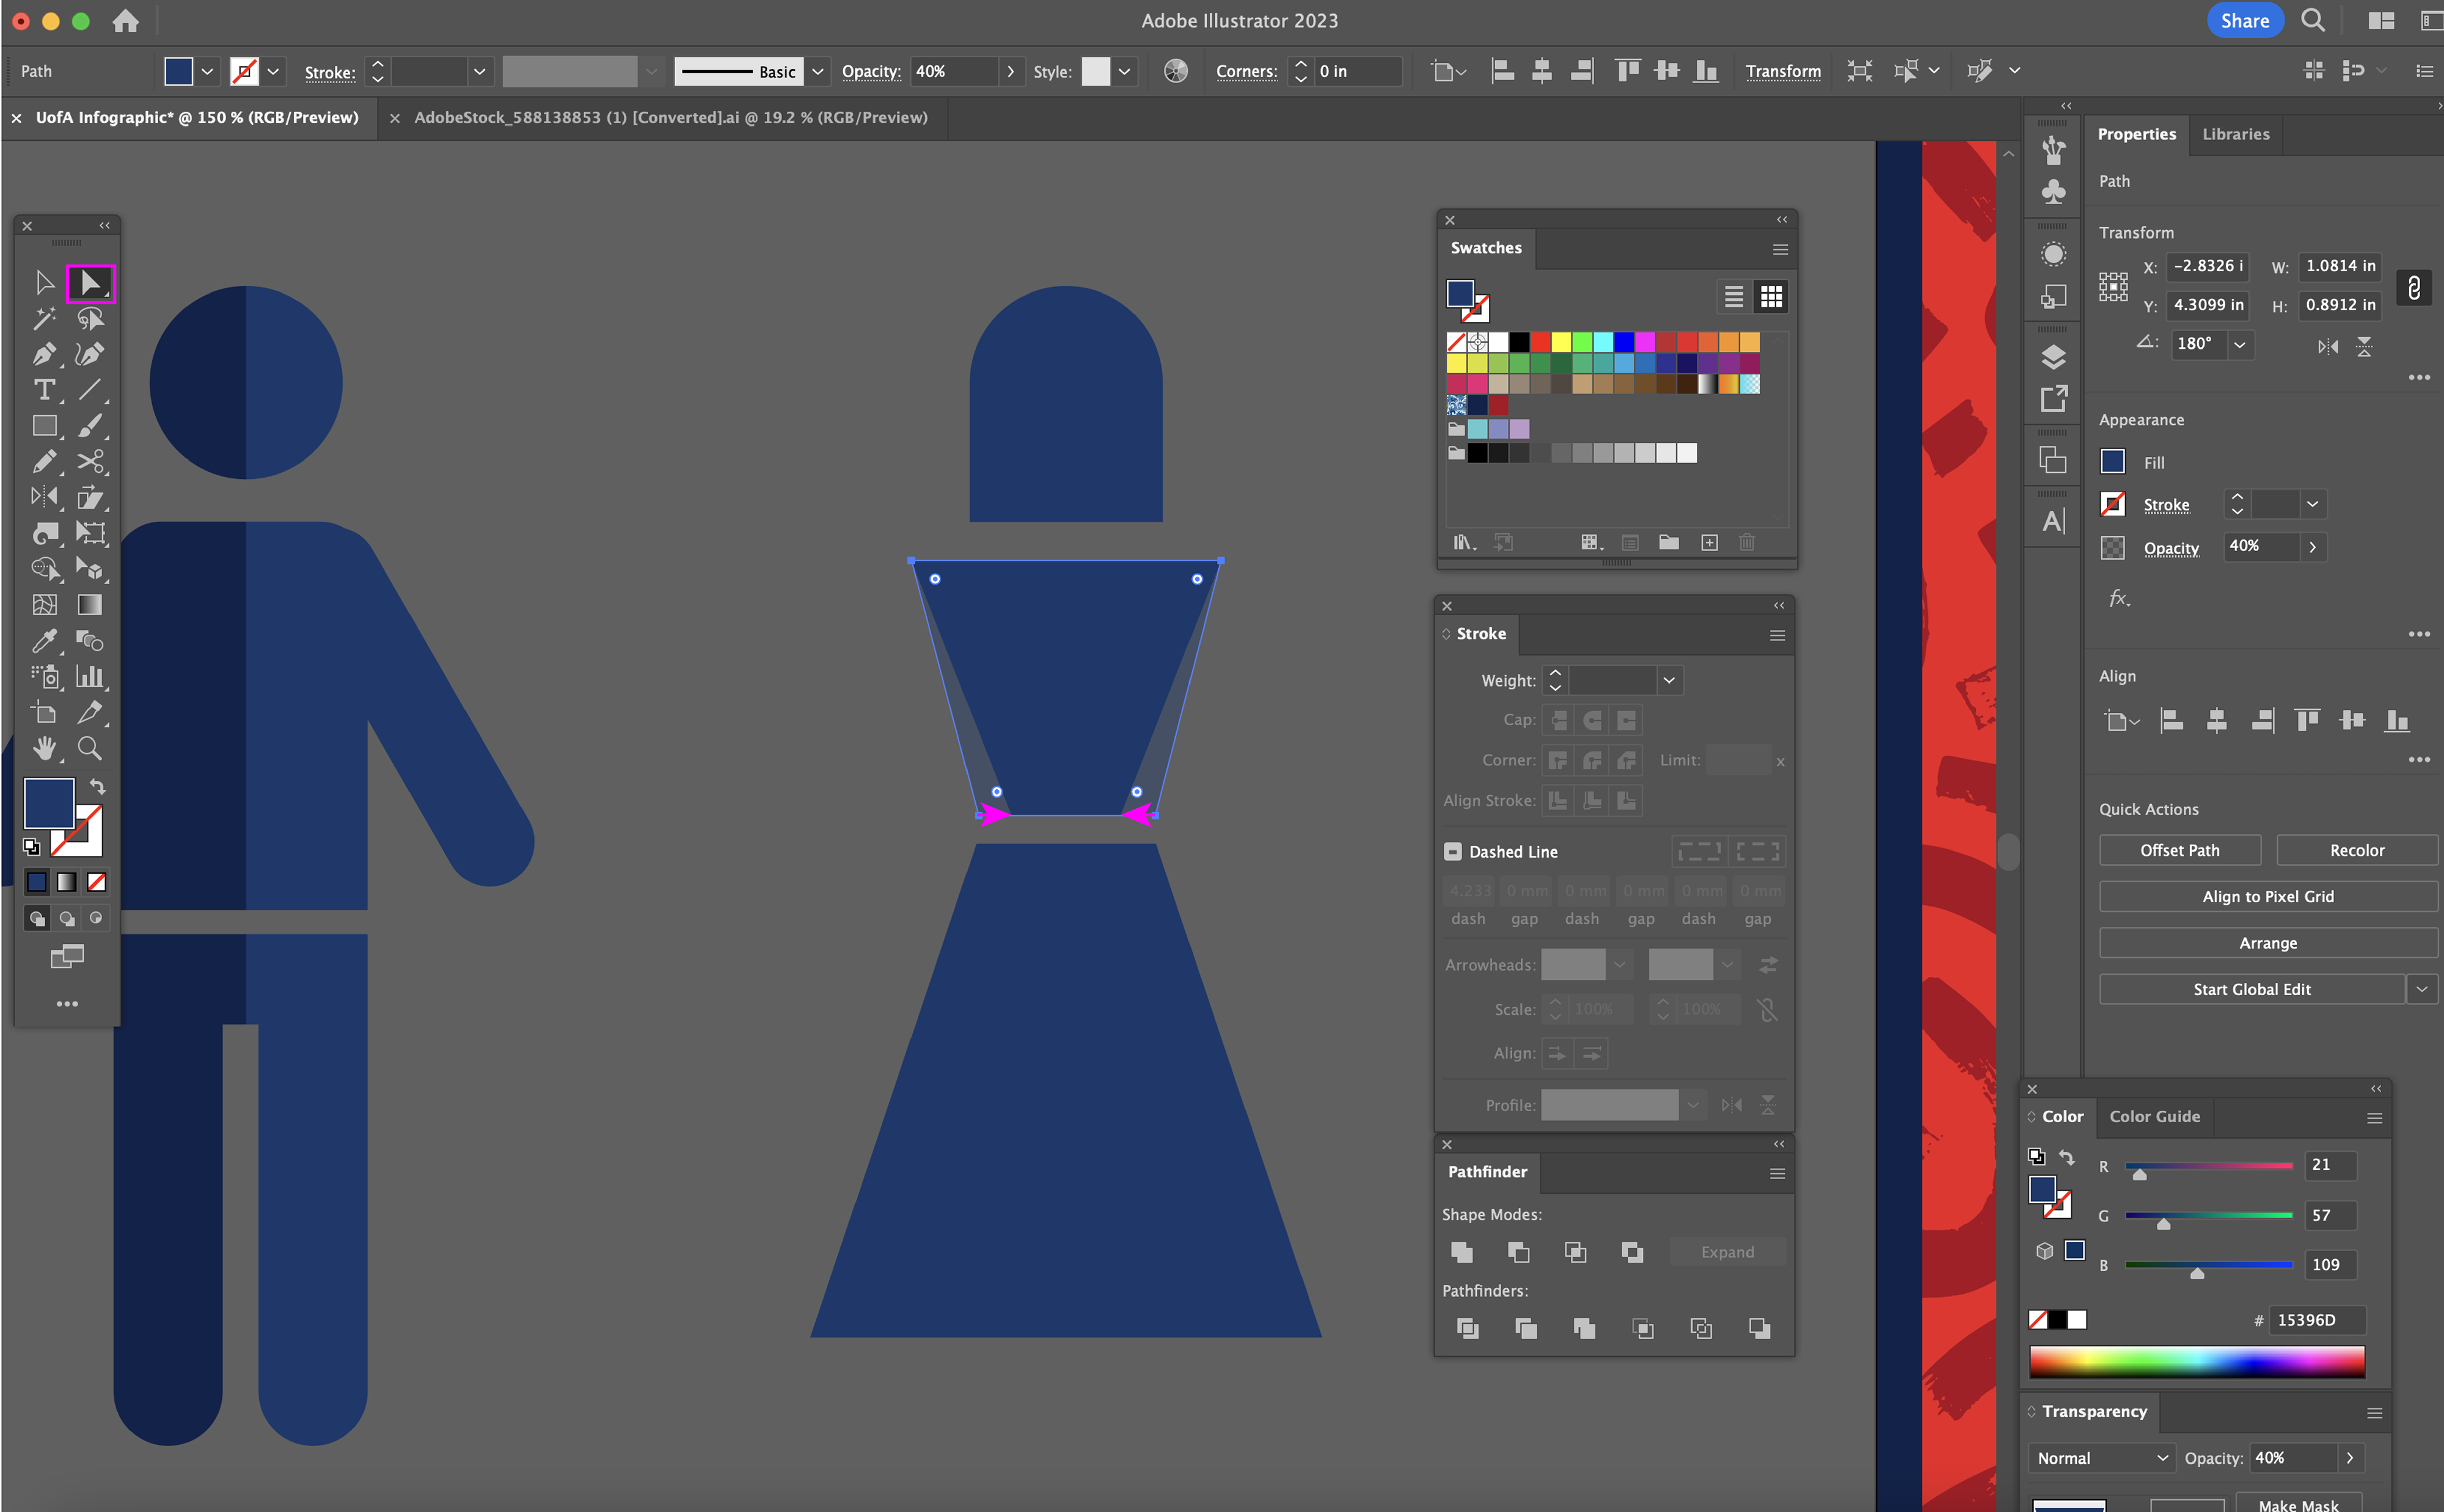Open the rotation angle 180° dropdown
Image resolution: width=2444 pixels, height=1512 pixels.
click(x=2240, y=344)
